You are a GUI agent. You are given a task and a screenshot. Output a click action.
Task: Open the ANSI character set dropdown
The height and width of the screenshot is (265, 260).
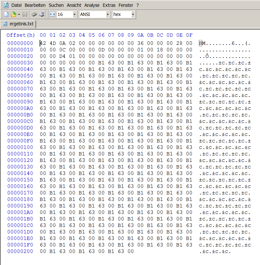point(108,15)
